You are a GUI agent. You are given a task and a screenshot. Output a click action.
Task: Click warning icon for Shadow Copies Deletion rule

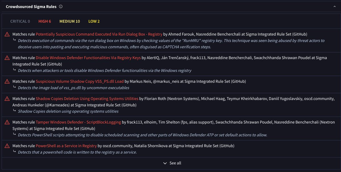[x=7, y=99]
